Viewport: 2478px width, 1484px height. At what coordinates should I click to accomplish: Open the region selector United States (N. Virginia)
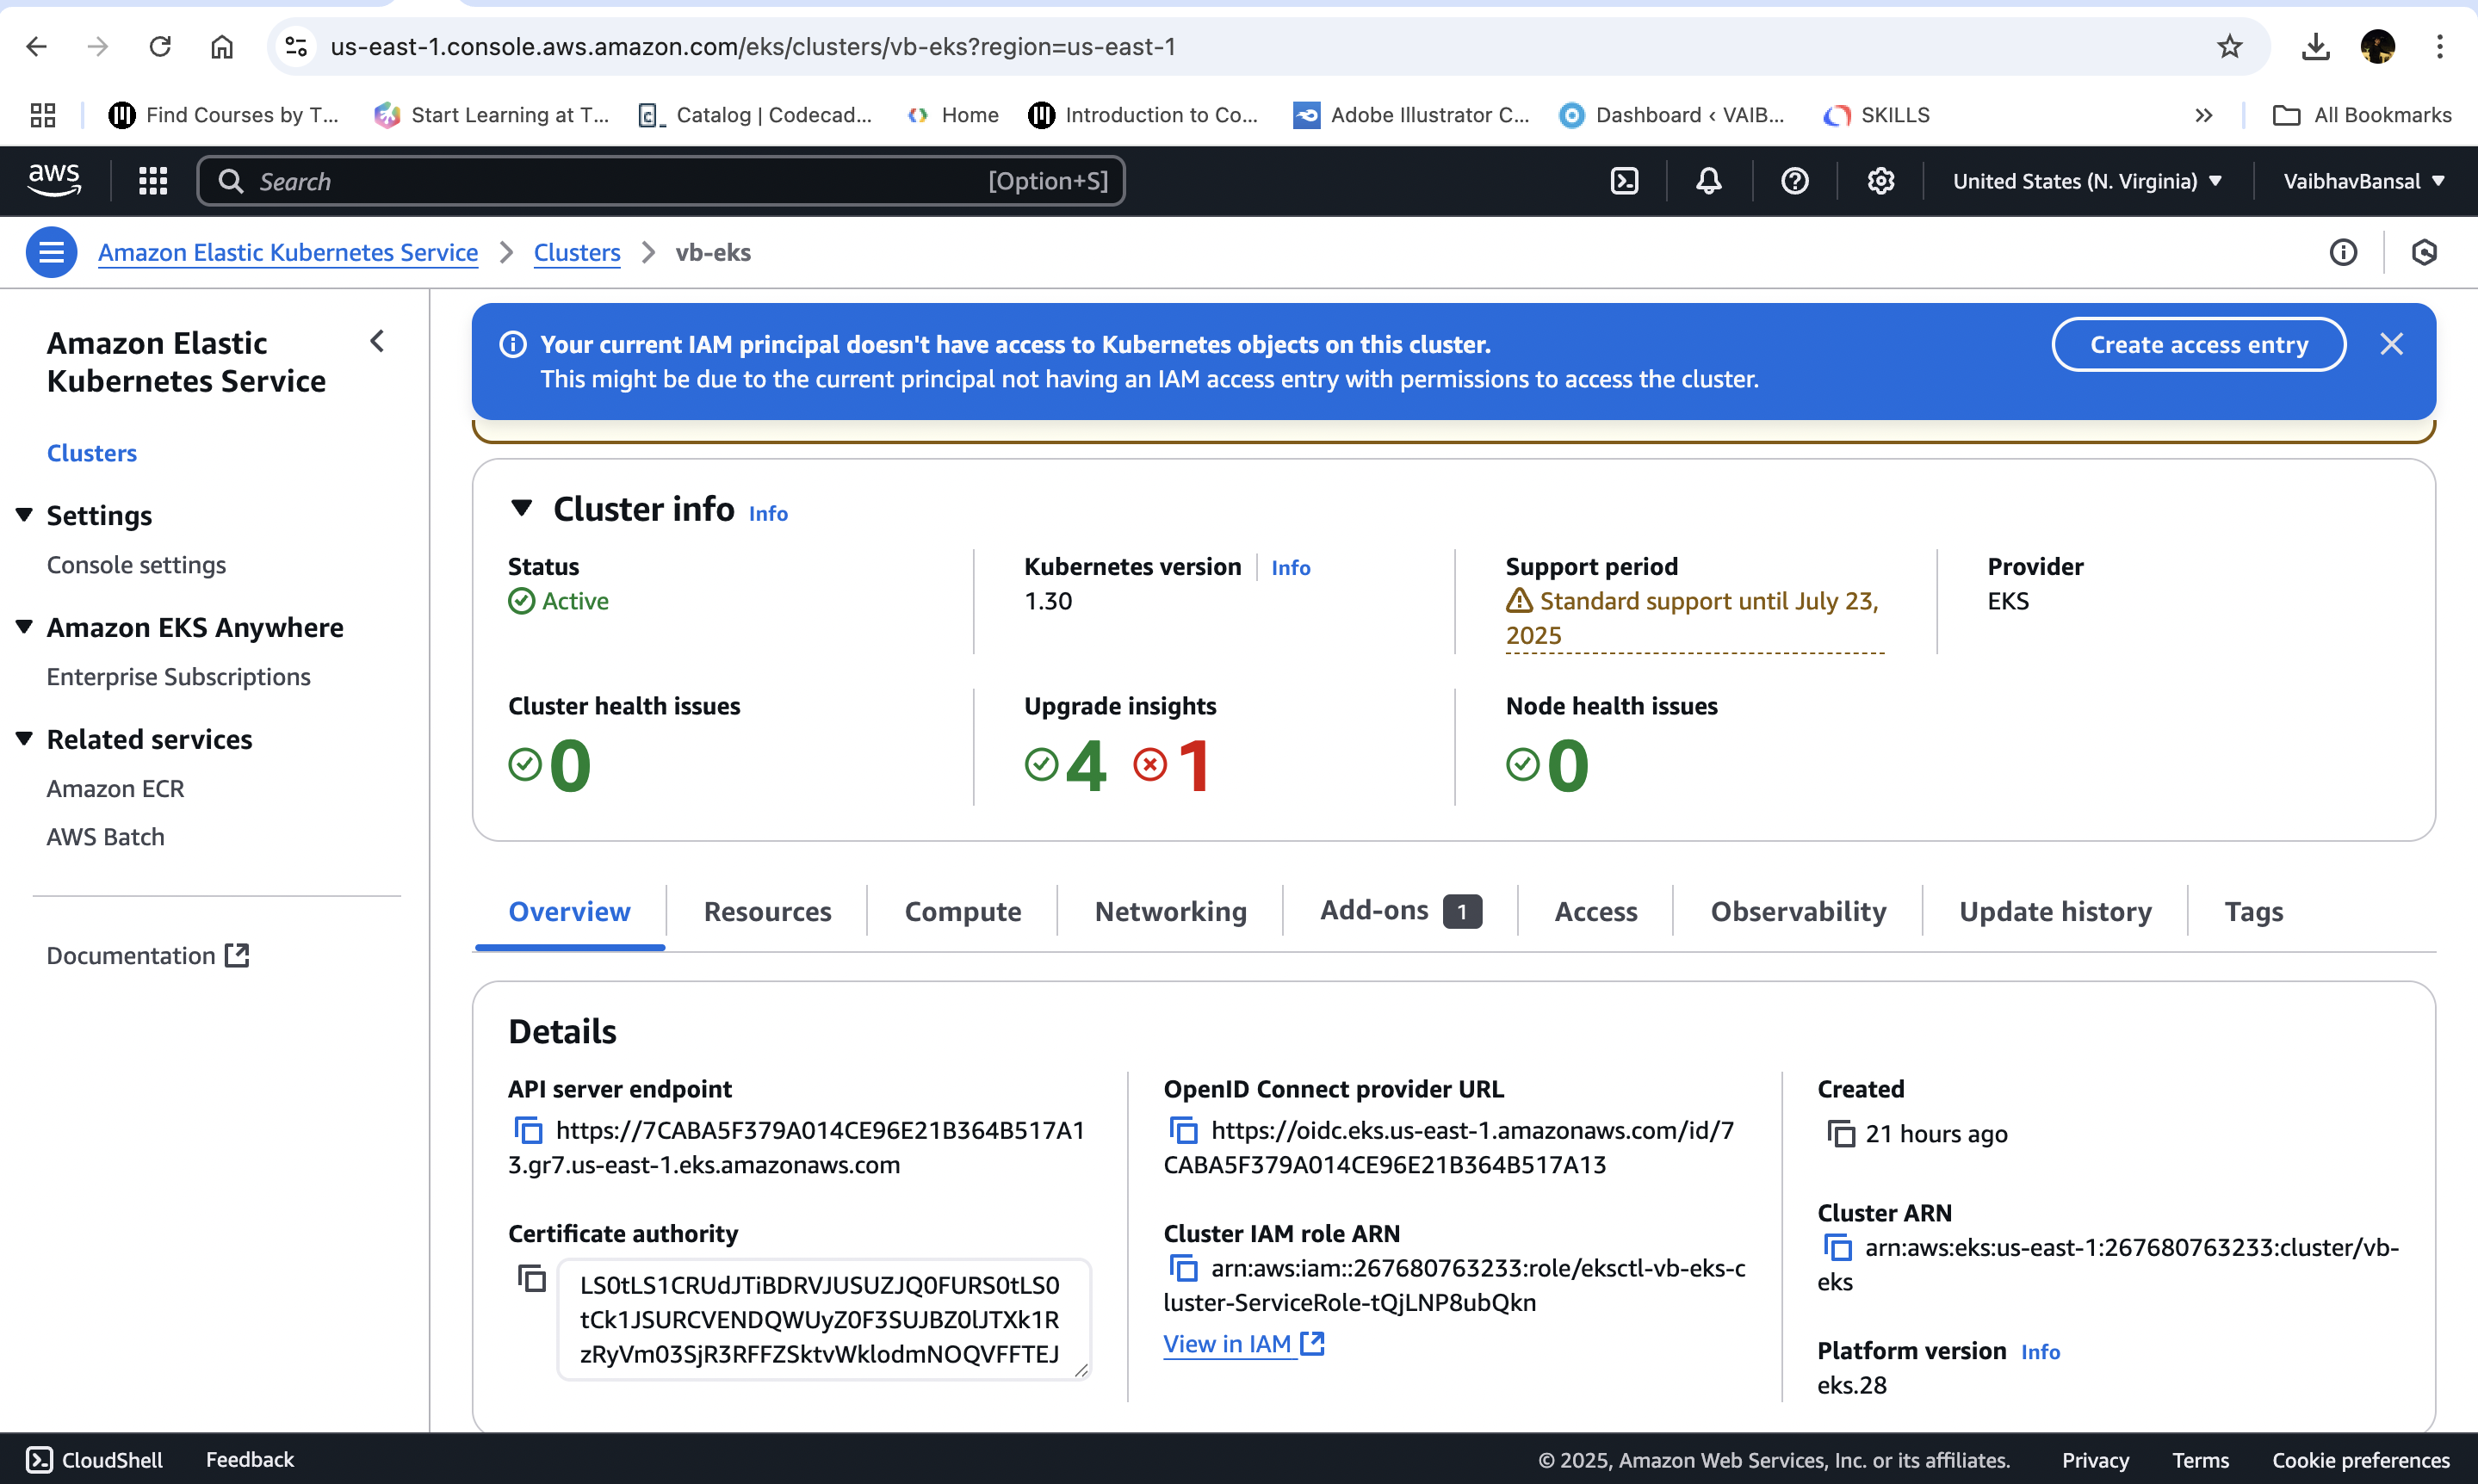coord(2088,181)
